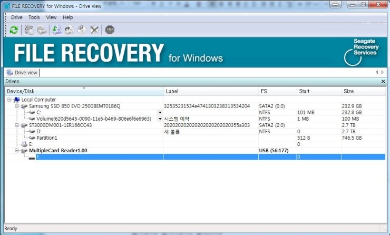Sort by Start column header
The height and width of the screenshot is (235, 390).
click(319, 91)
